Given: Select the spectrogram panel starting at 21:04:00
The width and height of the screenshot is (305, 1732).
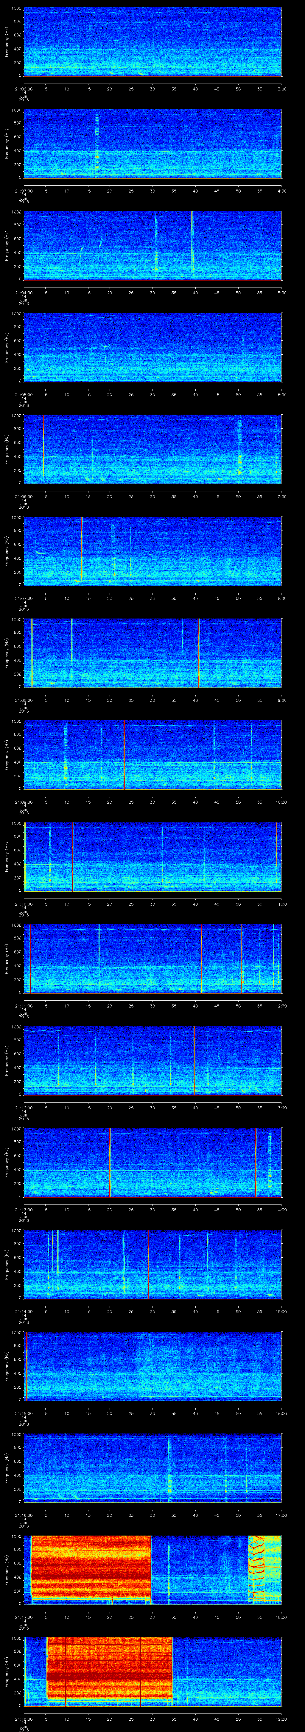Looking at the screenshot, I should 153,245.
